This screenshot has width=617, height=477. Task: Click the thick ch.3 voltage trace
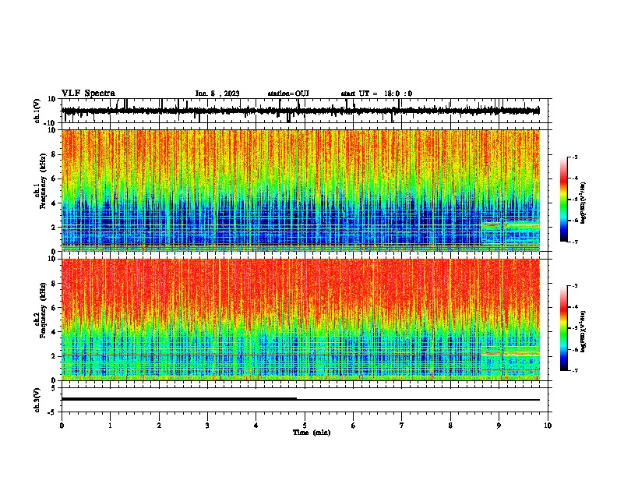pos(179,399)
